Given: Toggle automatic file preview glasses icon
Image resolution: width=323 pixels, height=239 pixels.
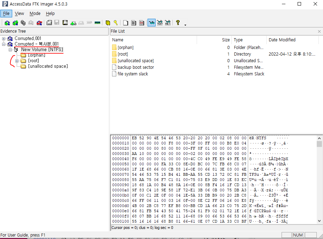Looking at the screenshot, I should coord(152,23).
